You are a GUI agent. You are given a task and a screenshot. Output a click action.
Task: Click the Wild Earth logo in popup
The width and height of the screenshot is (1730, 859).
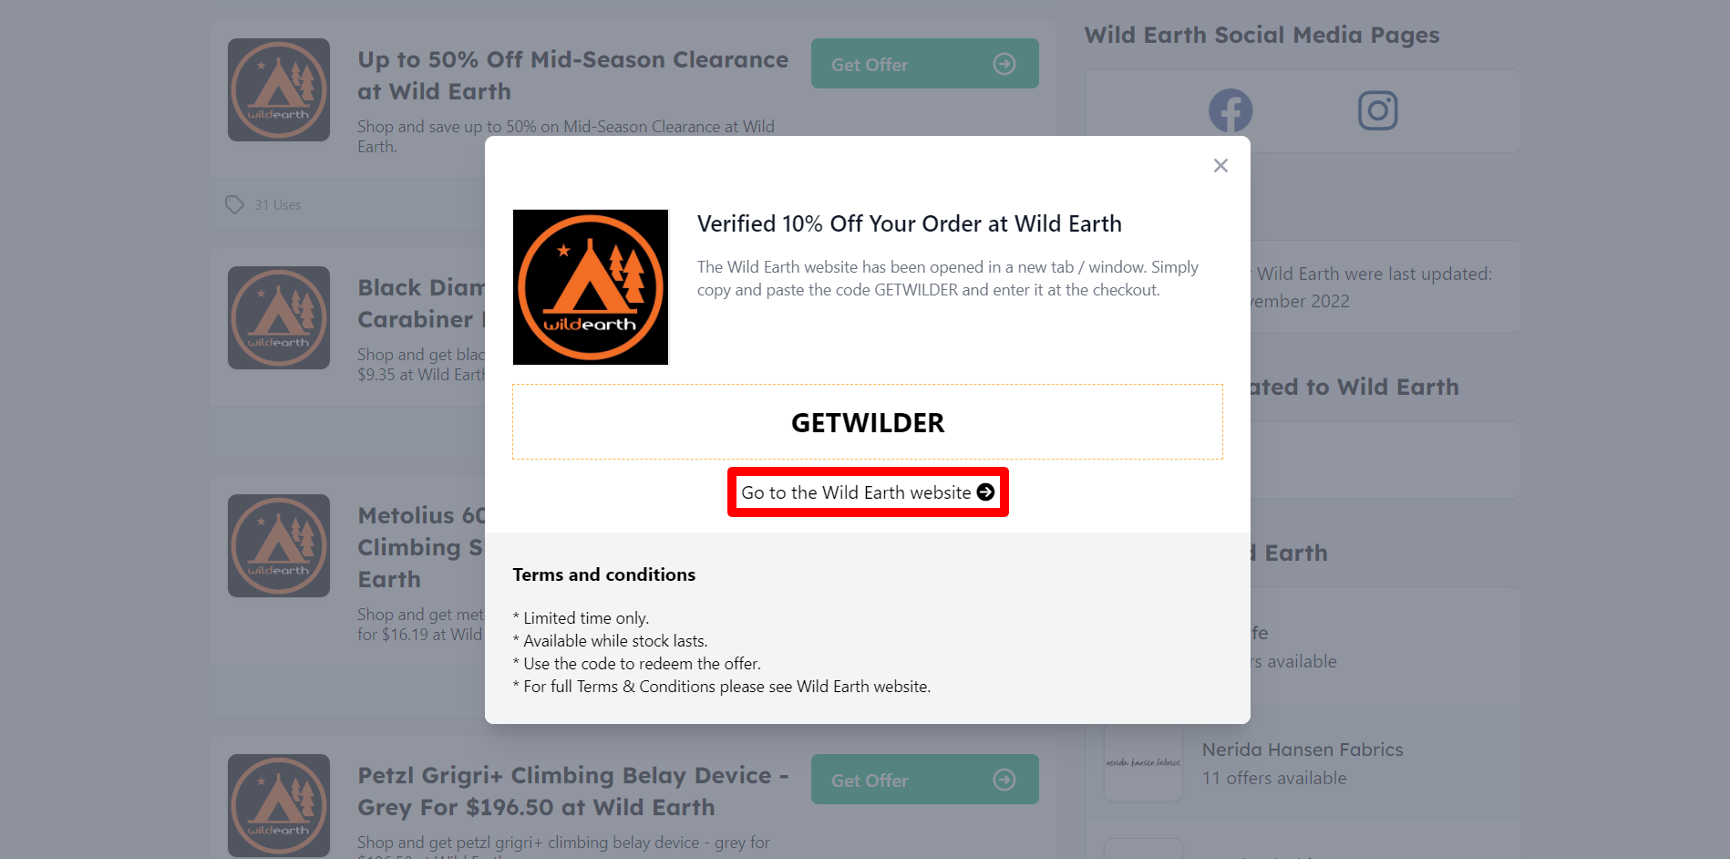coord(591,287)
